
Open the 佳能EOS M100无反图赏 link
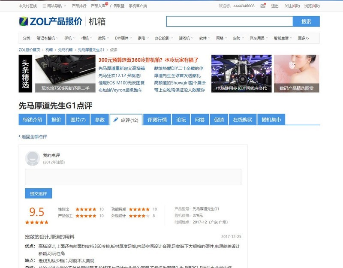click(121, 83)
